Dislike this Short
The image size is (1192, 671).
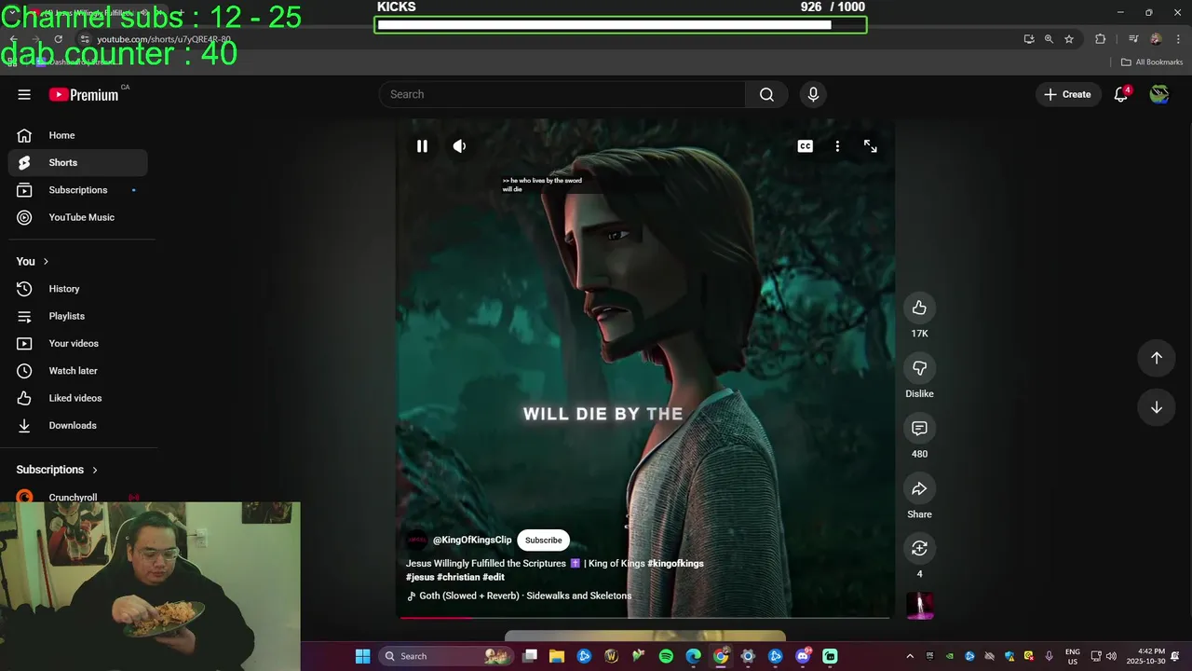coord(919,368)
